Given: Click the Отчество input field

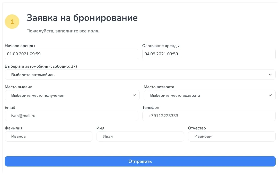Looking at the screenshot, I should point(232,136).
